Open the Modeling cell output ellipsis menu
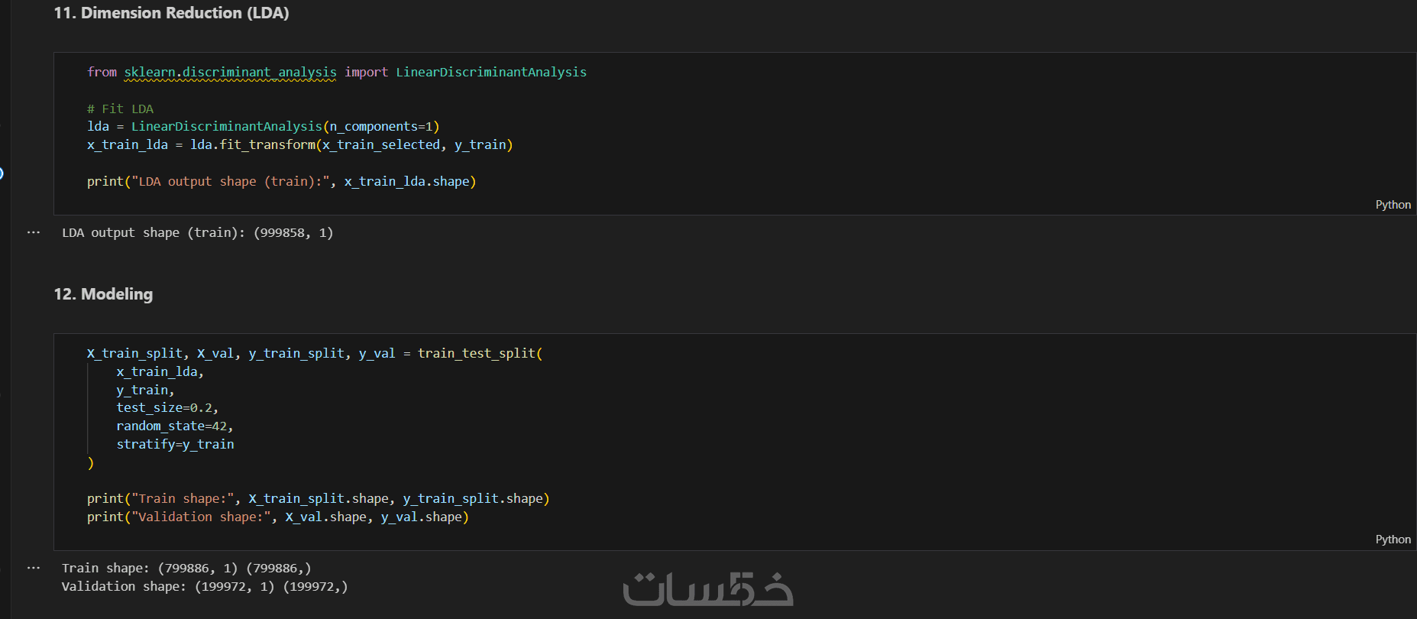This screenshot has width=1417, height=619. click(34, 568)
